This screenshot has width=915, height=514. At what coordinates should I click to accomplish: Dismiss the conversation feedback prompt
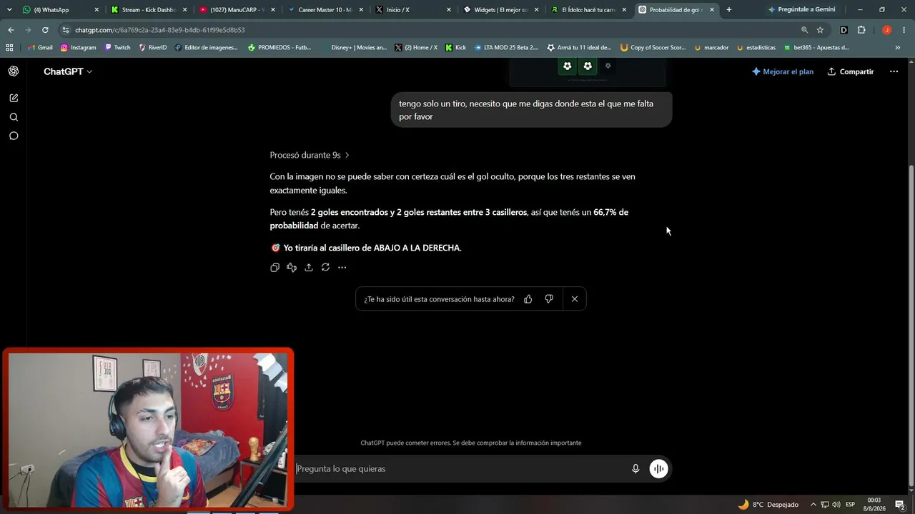pyautogui.click(x=575, y=299)
